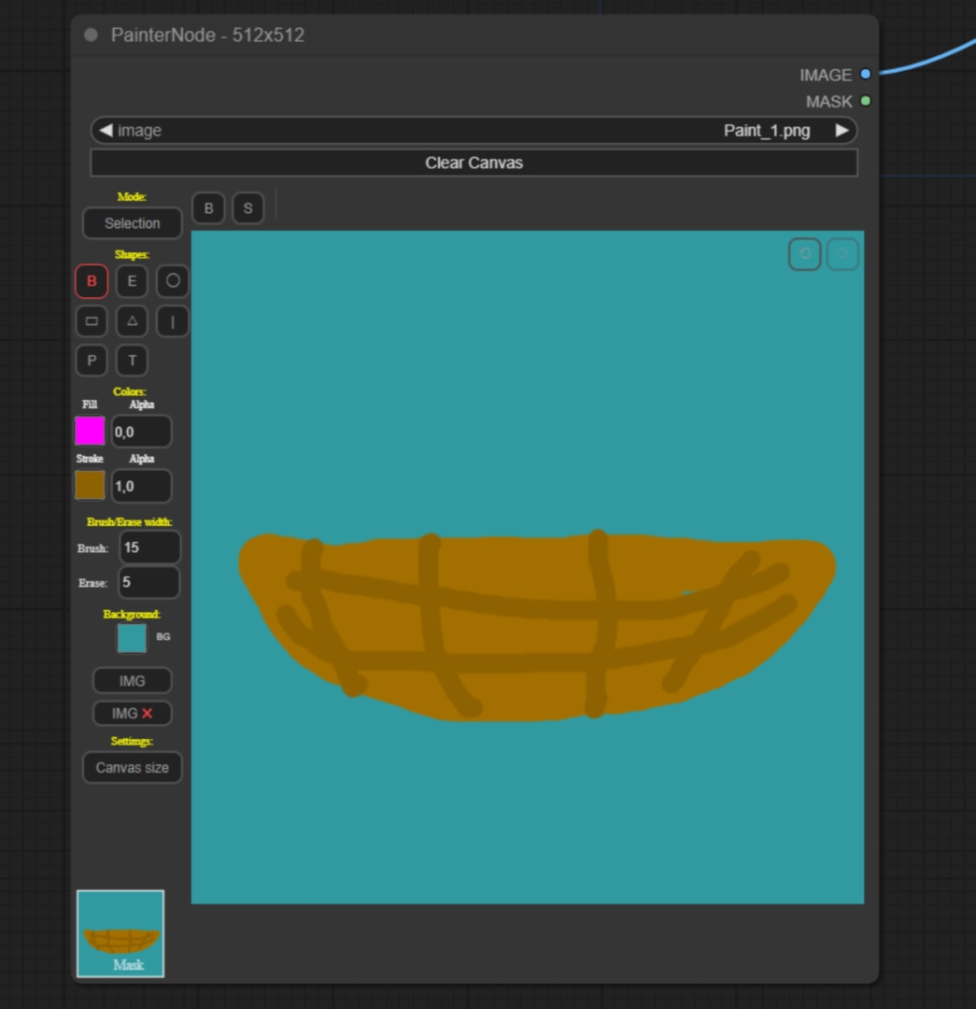Pick the Triangle shape tool

point(132,321)
